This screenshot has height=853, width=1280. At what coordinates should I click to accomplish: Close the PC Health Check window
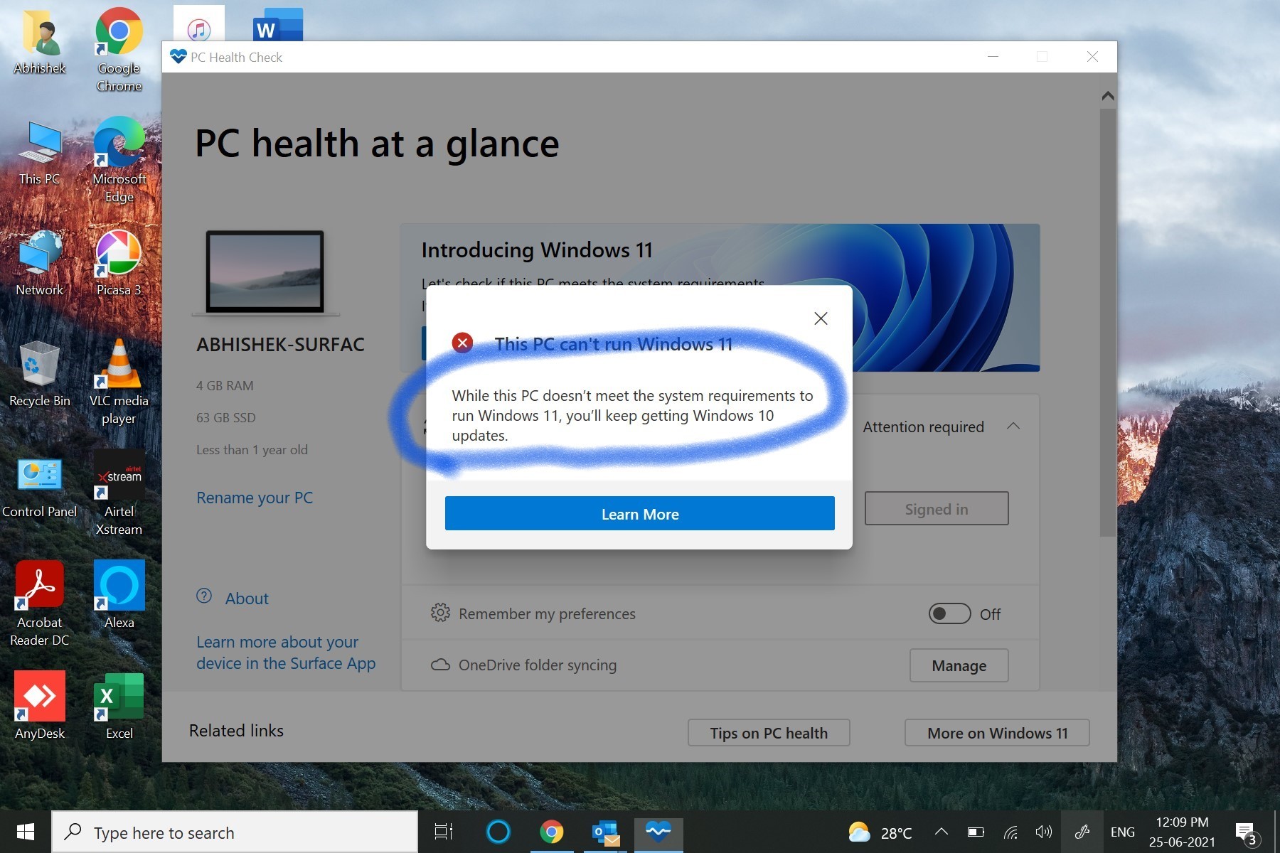click(1092, 57)
